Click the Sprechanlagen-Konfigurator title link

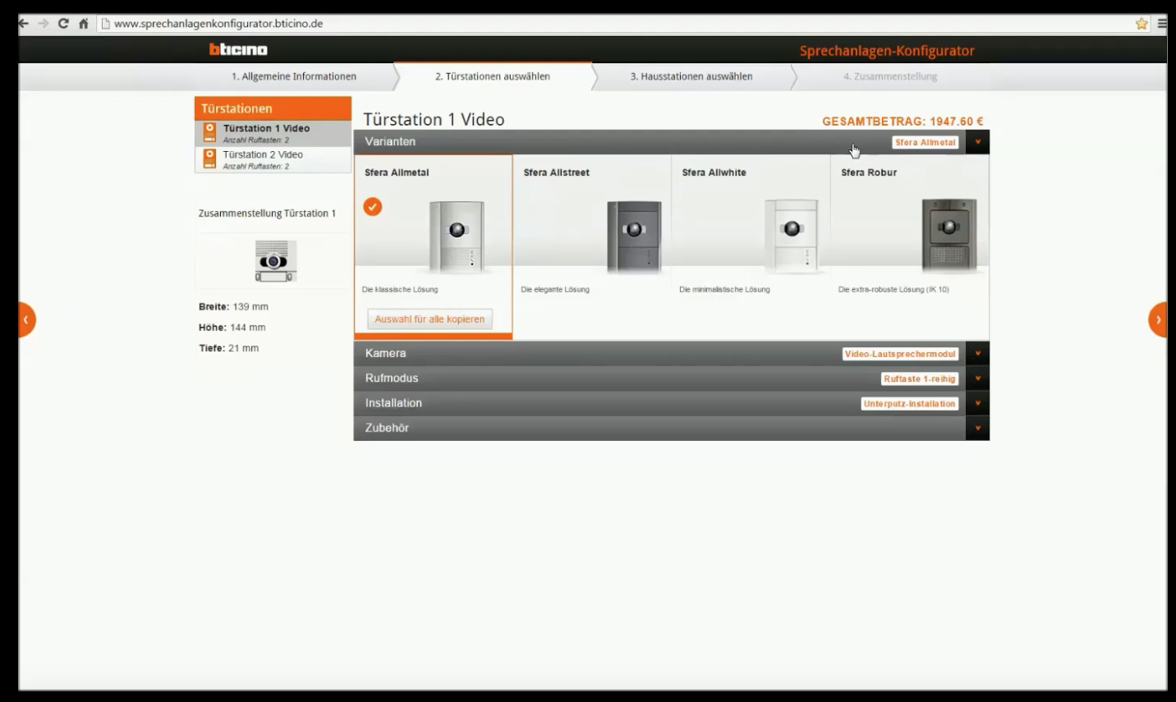click(x=887, y=51)
